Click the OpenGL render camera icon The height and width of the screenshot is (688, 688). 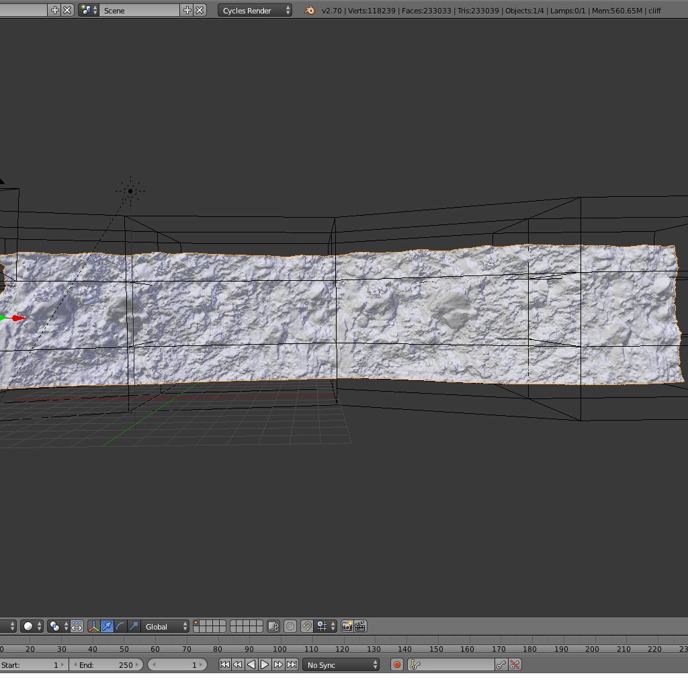point(346,626)
